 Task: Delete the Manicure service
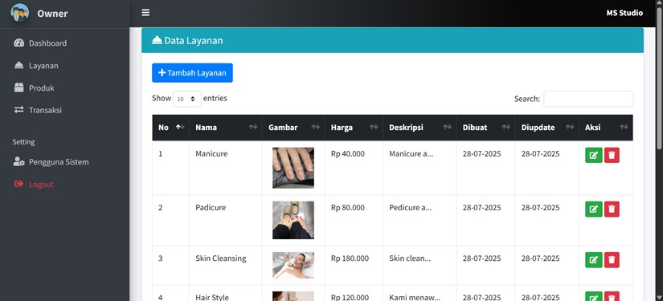pyautogui.click(x=612, y=155)
